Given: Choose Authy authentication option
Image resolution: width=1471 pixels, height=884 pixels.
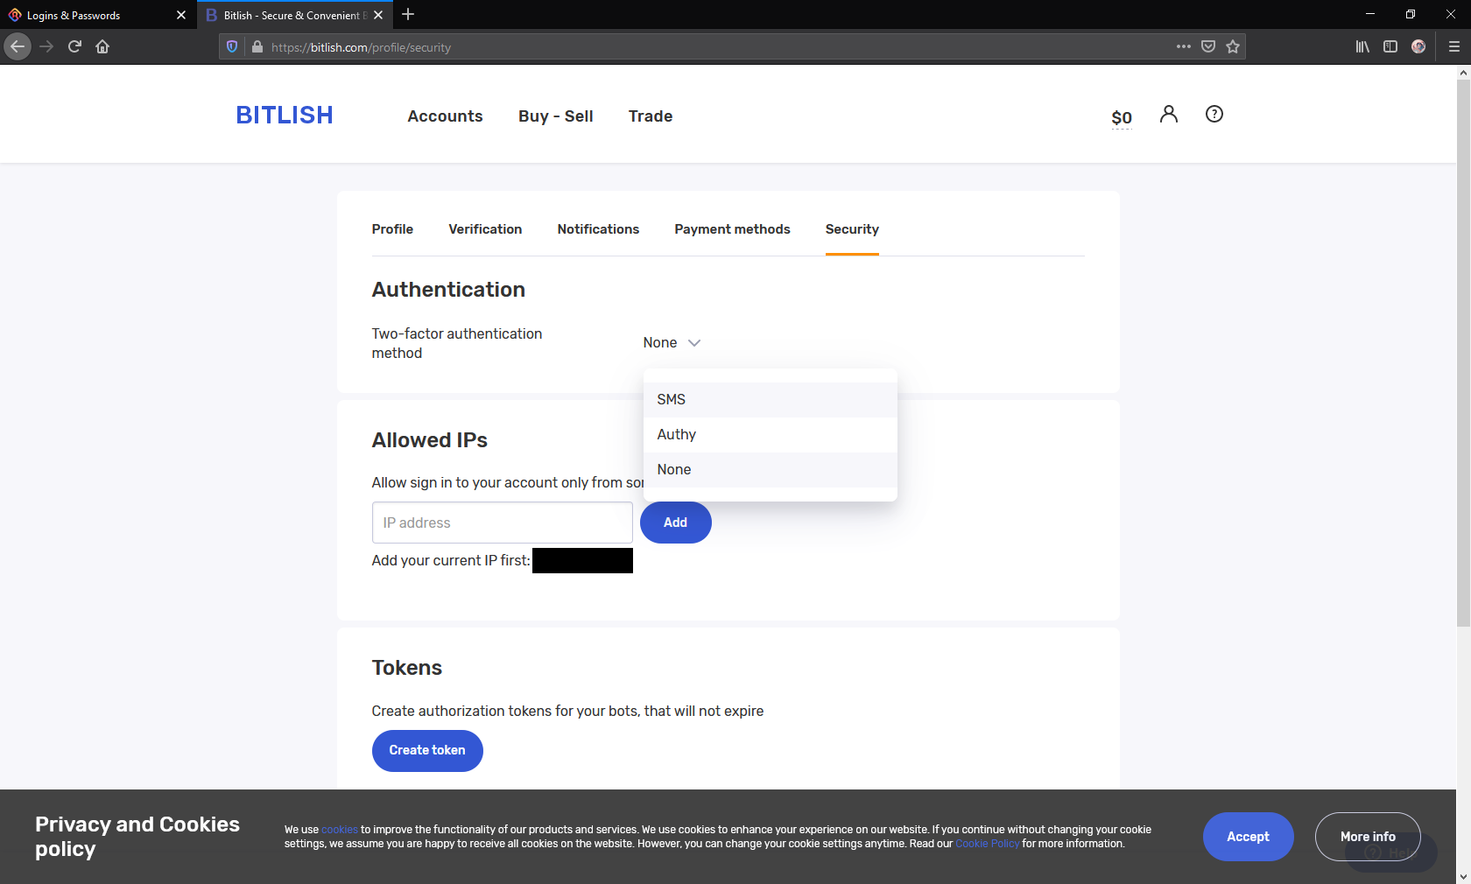Looking at the screenshot, I should [x=771, y=435].
